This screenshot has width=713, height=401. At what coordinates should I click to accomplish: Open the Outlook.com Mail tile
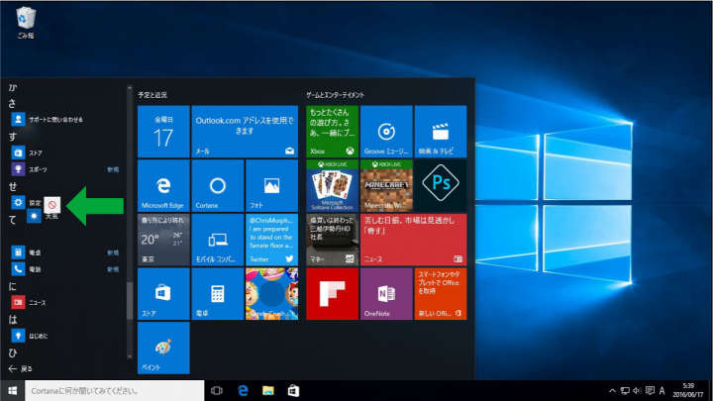point(245,132)
